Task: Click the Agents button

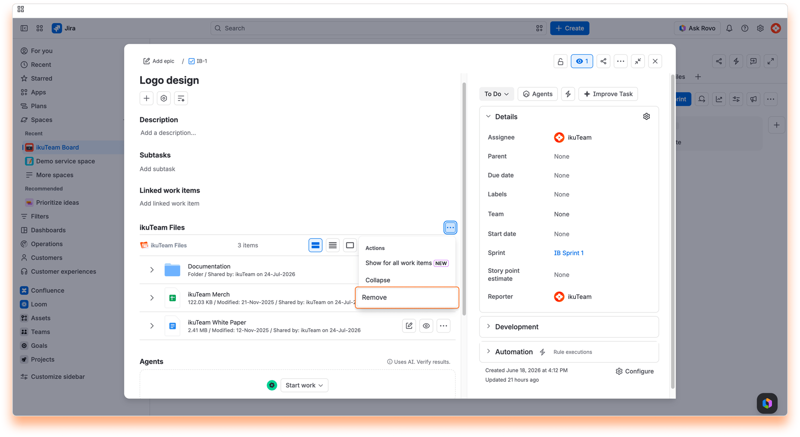Action: click(x=537, y=94)
